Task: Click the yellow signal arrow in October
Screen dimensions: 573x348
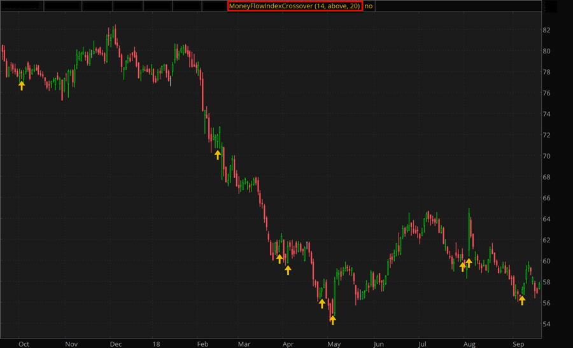Action: click(22, 85)
